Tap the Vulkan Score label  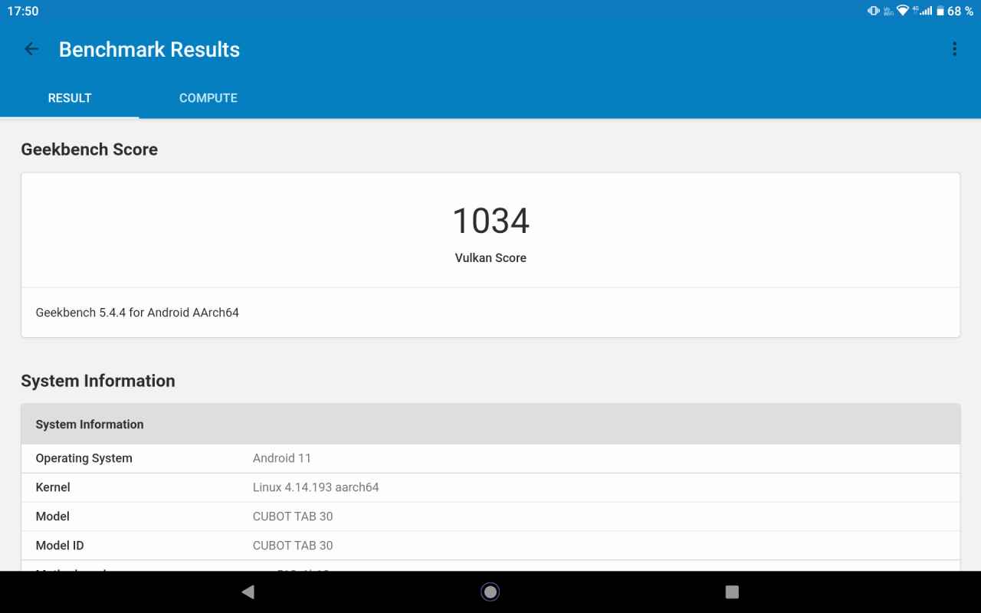(490, 258)
